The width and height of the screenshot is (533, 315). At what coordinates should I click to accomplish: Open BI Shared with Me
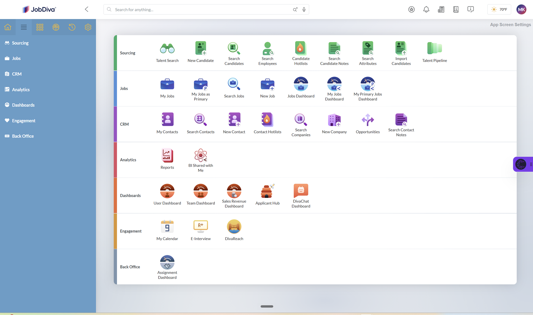tap(201, 160)
